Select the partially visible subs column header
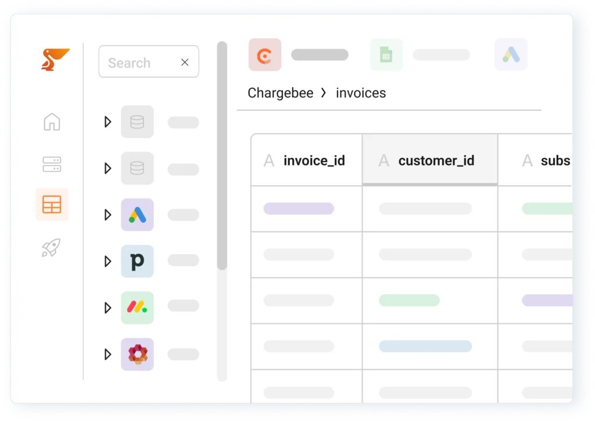 (x=535, y=160)
